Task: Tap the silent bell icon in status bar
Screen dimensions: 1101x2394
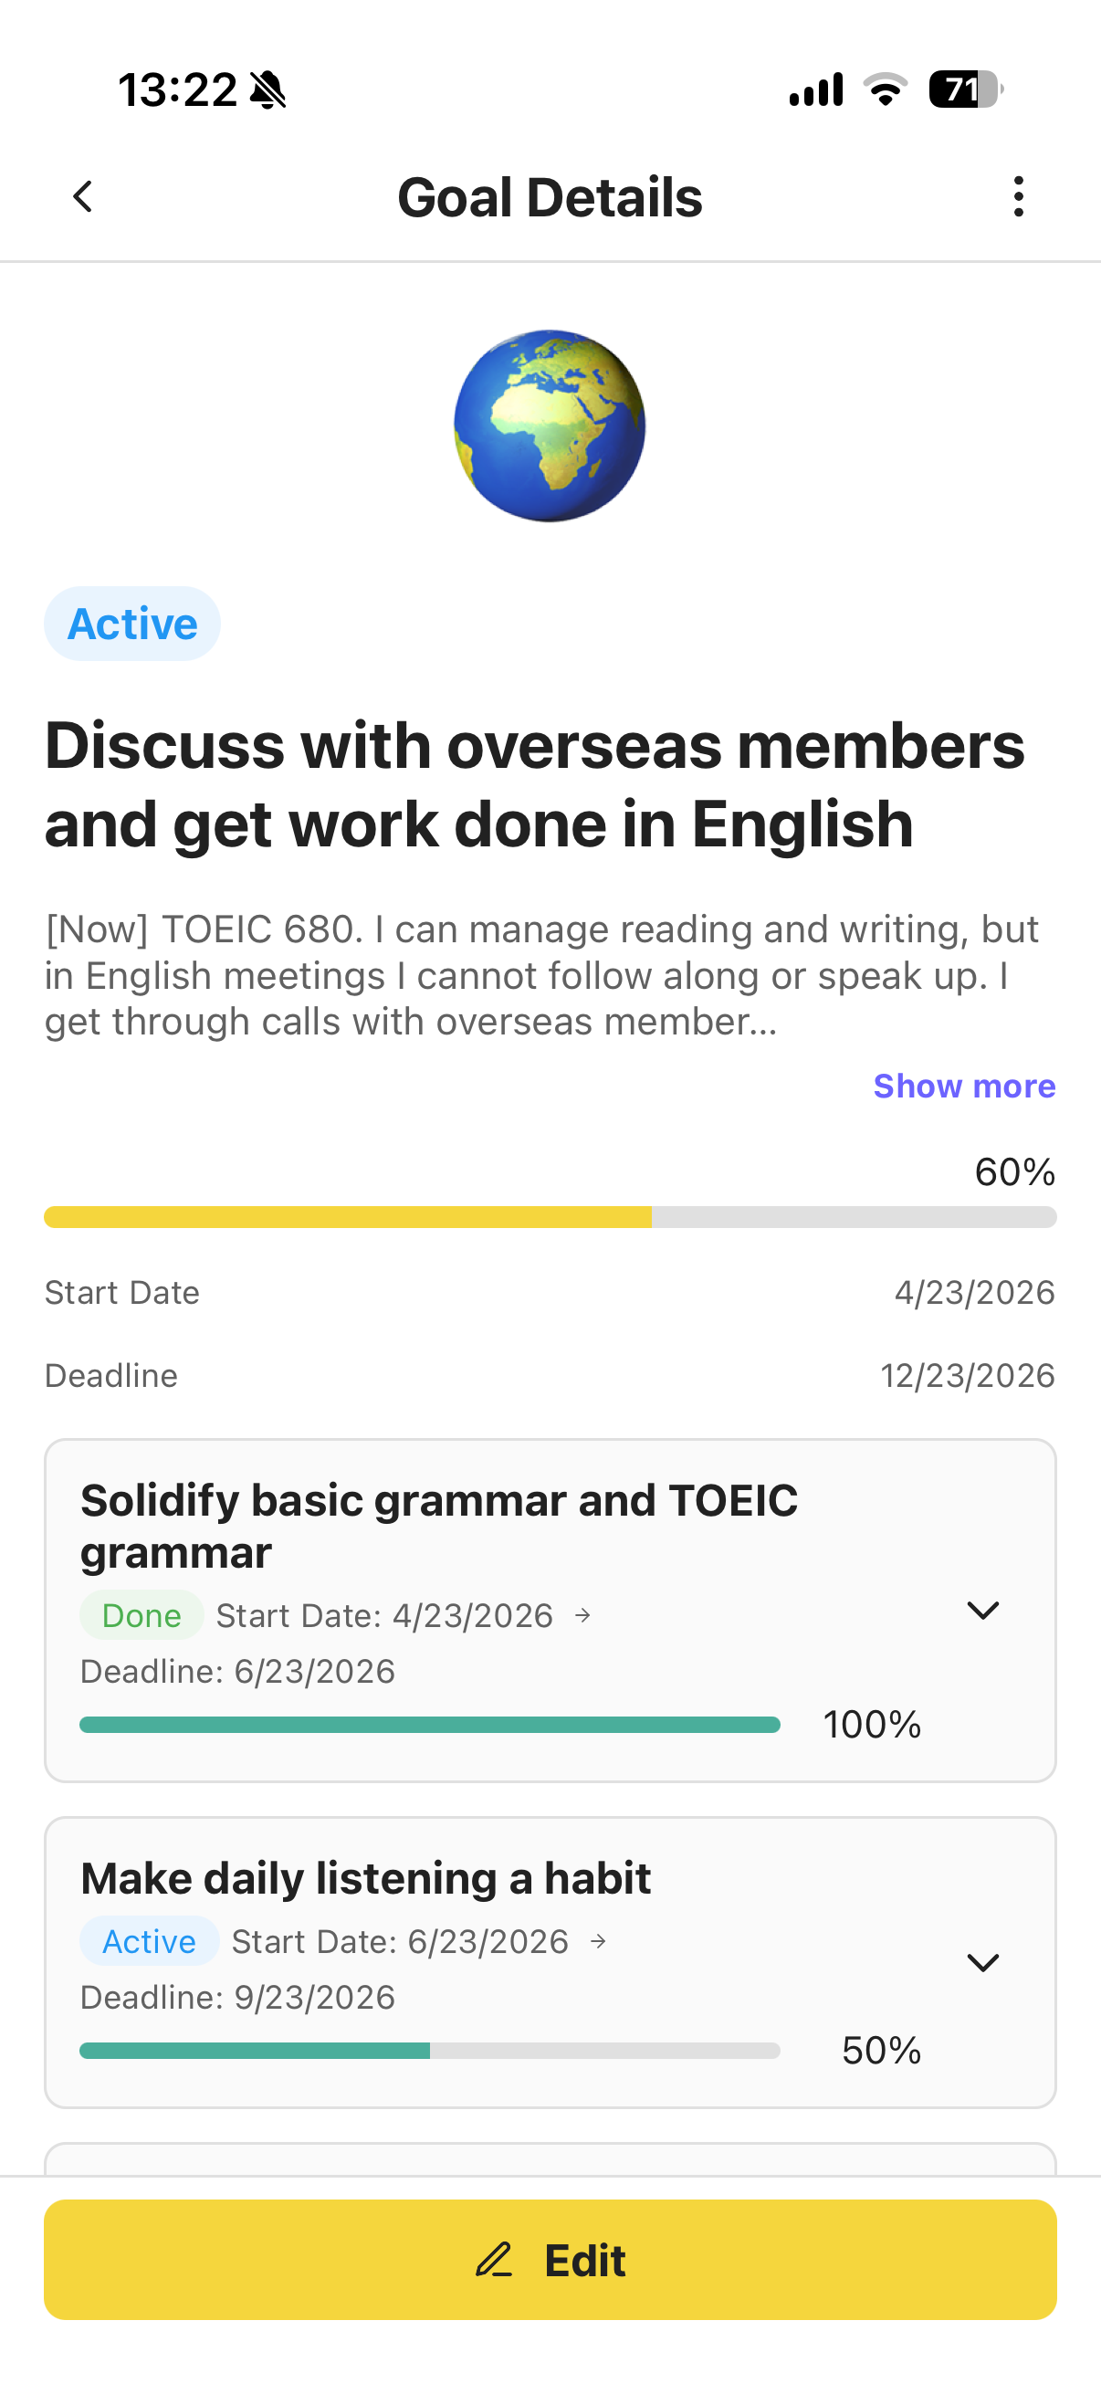Action: (x=268, y=90)
